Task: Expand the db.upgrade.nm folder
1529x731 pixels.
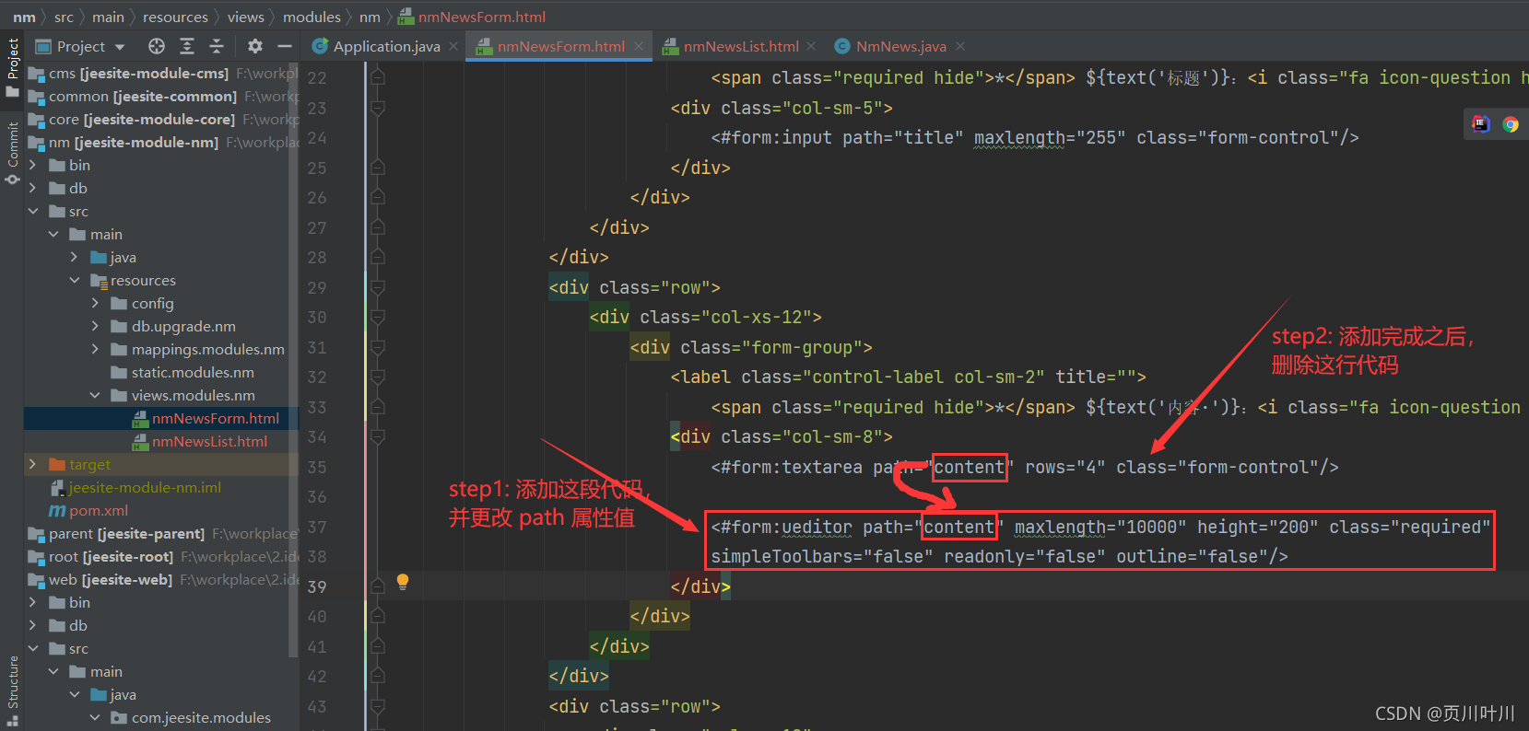Action: pyautogui.click(x=95, y=326)
